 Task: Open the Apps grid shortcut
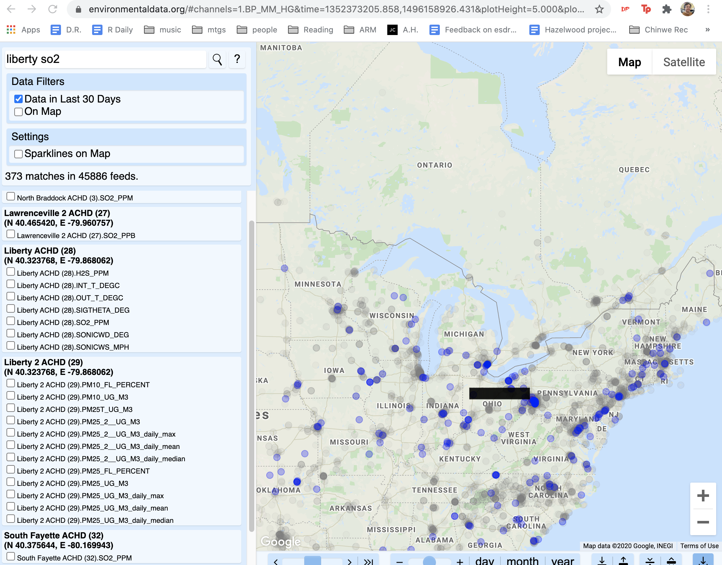23,30
